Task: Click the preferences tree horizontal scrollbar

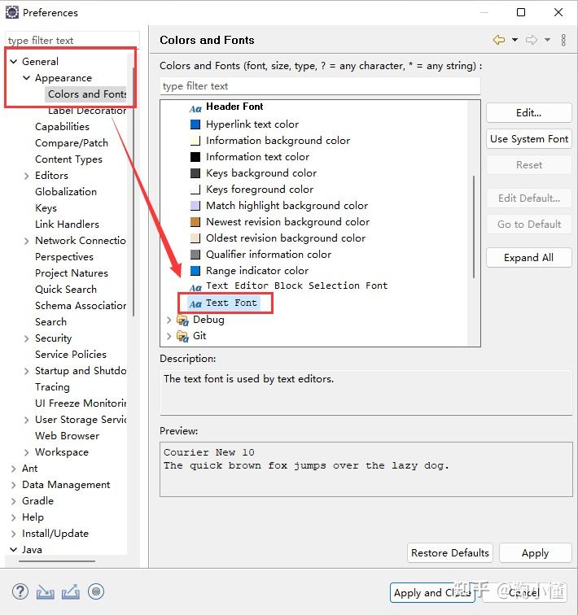Action: (57, 561)
